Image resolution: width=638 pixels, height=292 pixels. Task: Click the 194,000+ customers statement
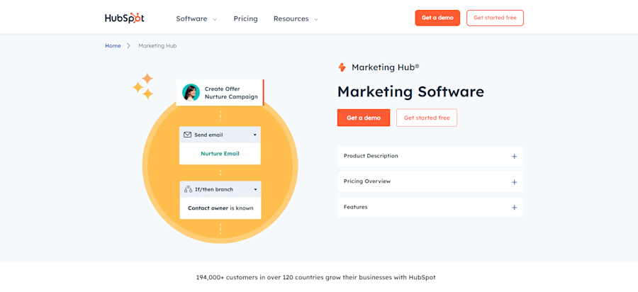(x=315, y=278)
